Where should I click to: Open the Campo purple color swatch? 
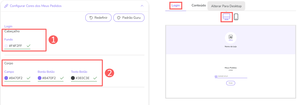click(x=6, y=78)
